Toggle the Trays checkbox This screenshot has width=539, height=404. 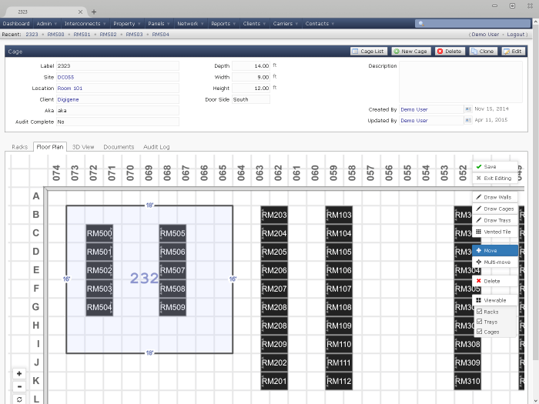point(480,322)
